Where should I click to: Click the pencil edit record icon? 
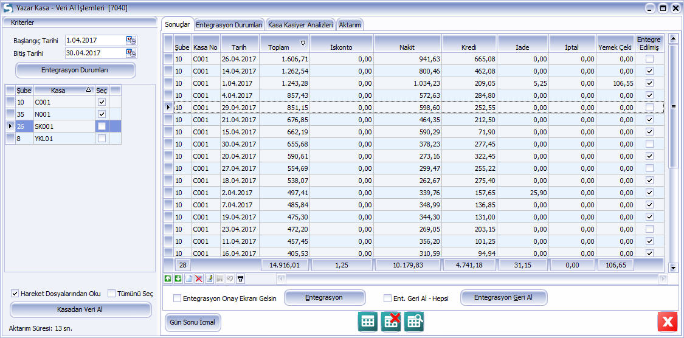[x=209, y=278]
